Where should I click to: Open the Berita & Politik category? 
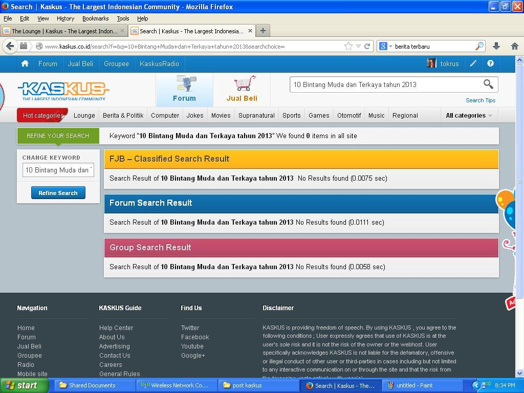(123, 115)
